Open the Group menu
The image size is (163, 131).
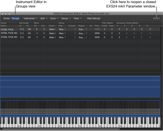click(66, 19)
